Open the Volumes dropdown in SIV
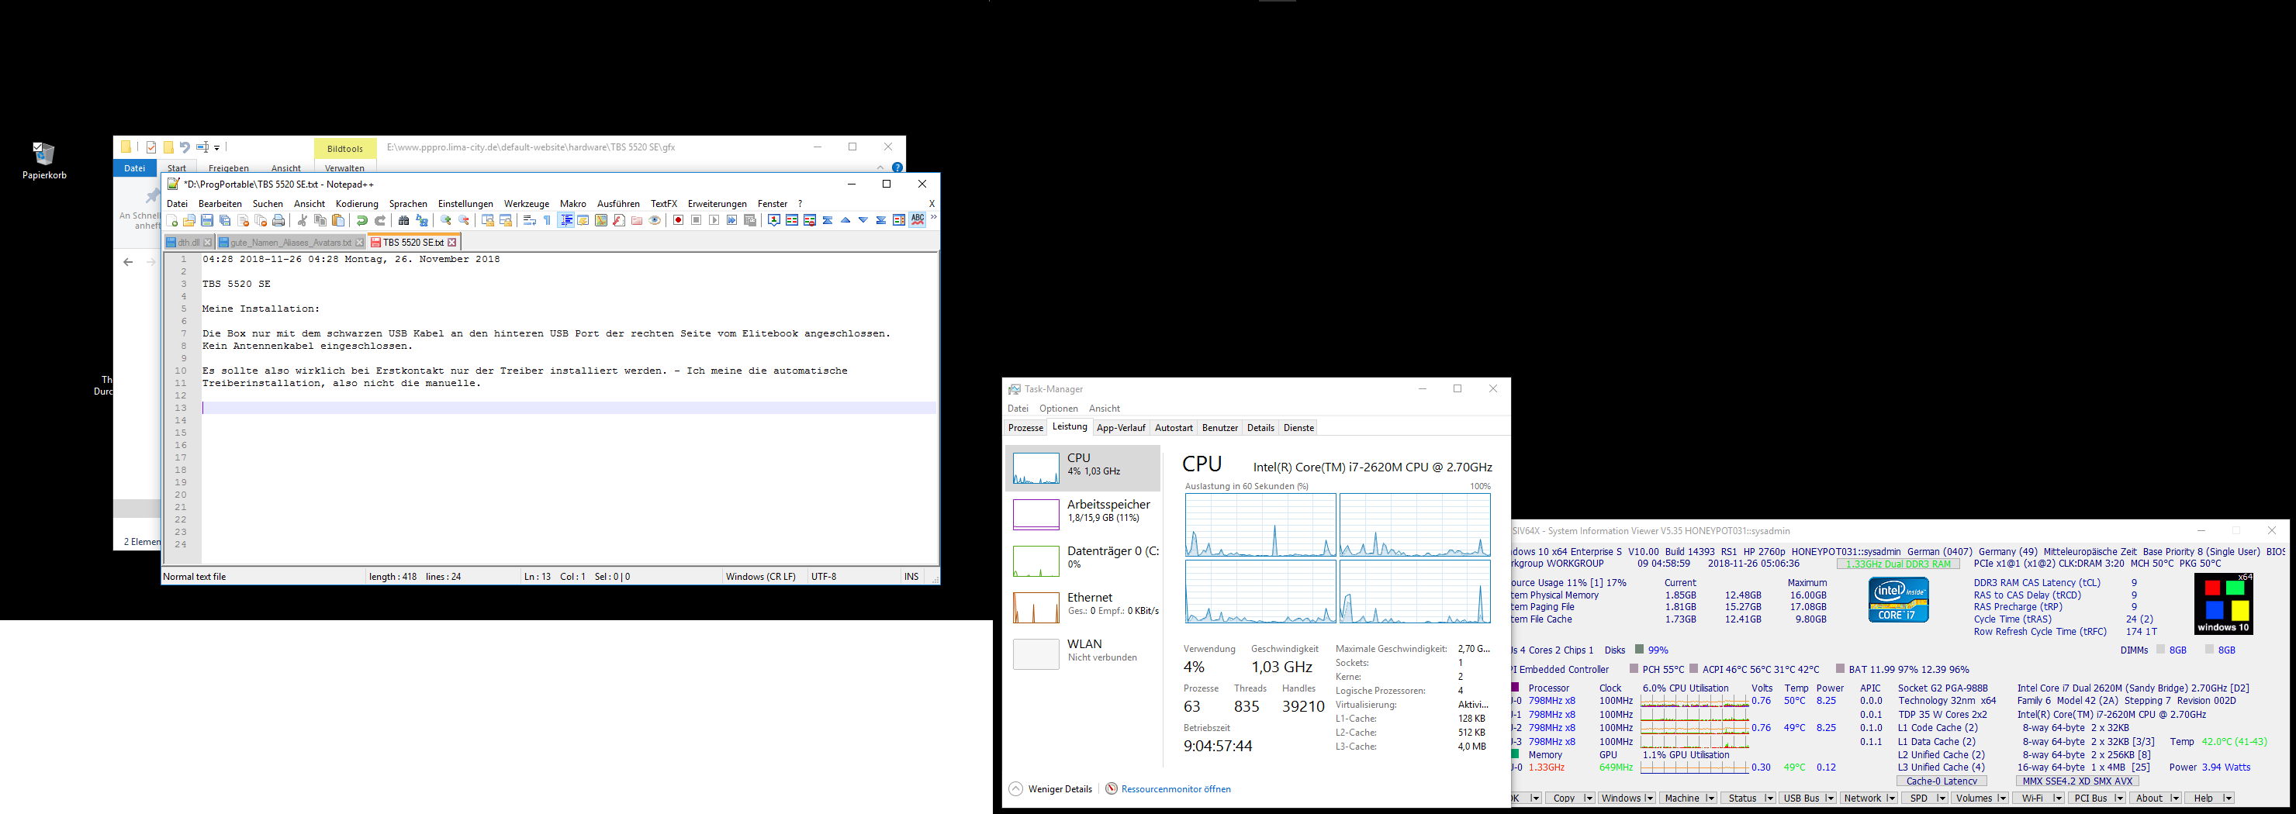The image size is (2296, 814). 1980,798
